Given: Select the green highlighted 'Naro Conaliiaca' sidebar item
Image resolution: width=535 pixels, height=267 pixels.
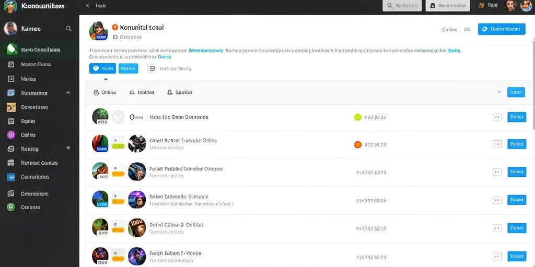Looking at the screenshot, I should (x=40, y=50).
